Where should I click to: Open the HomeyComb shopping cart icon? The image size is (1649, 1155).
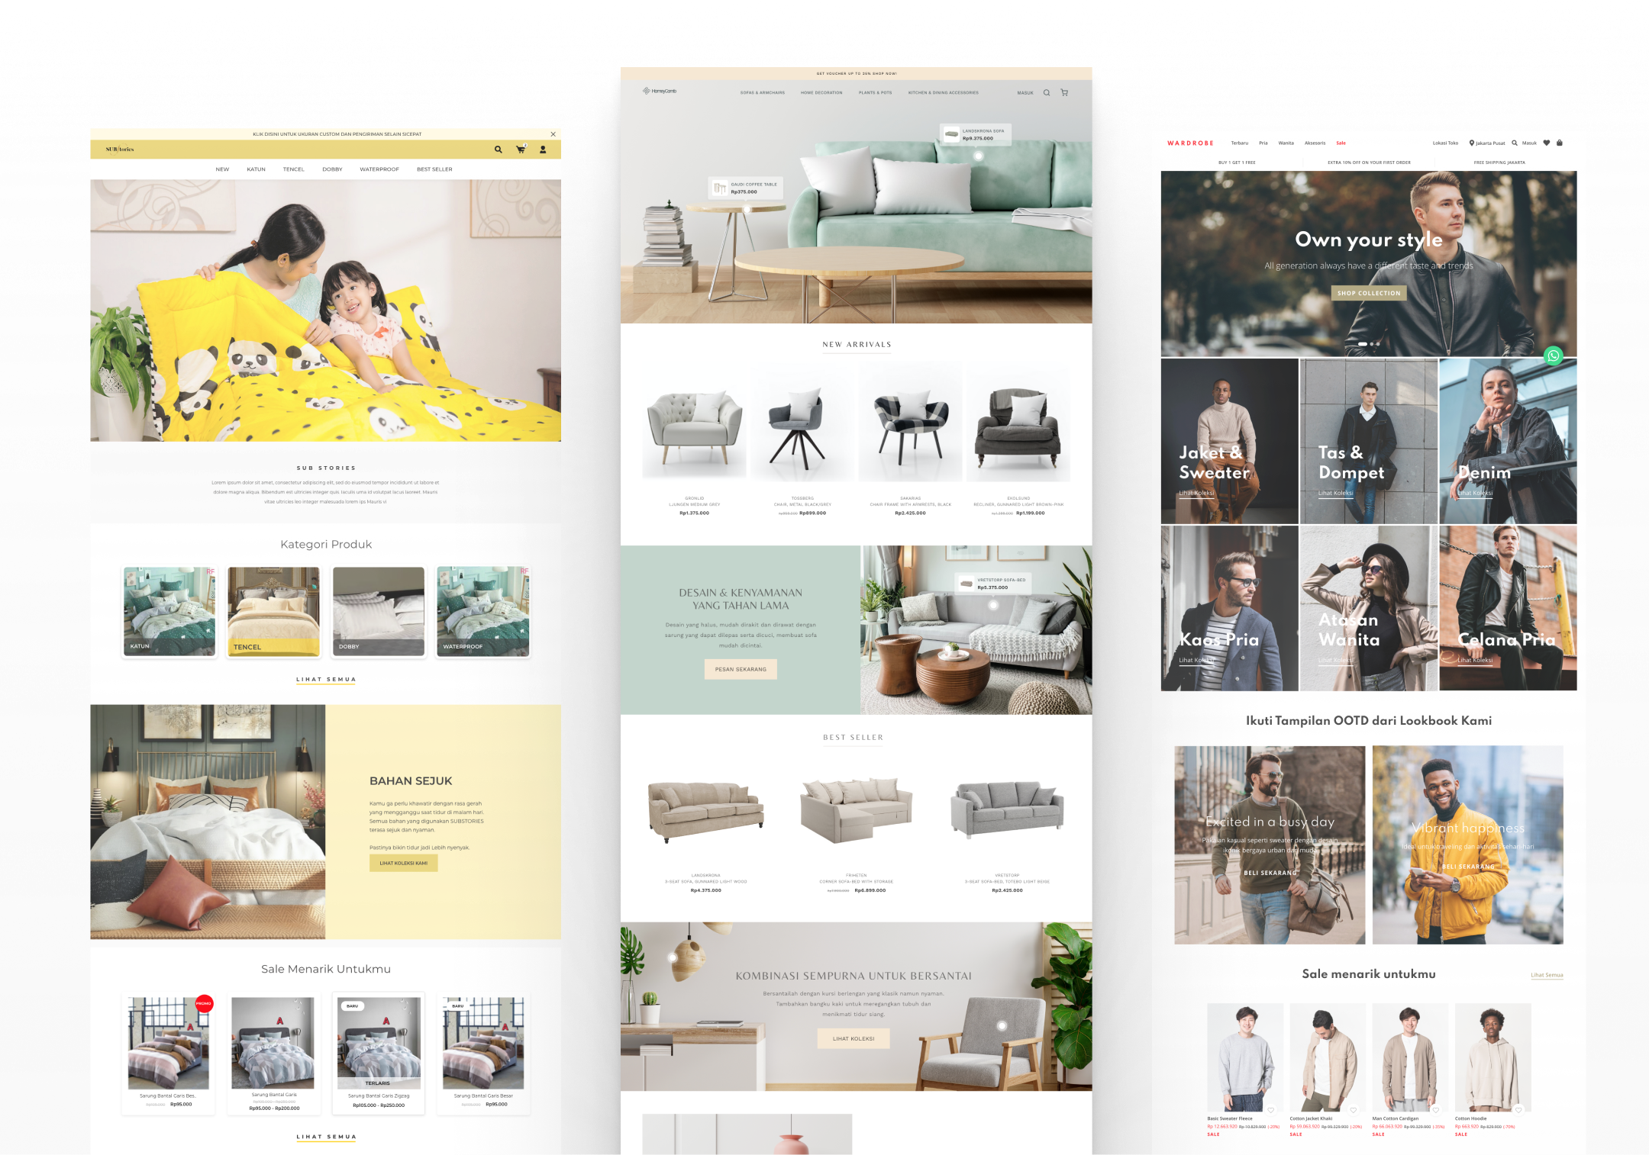(x=1064, y=93)
